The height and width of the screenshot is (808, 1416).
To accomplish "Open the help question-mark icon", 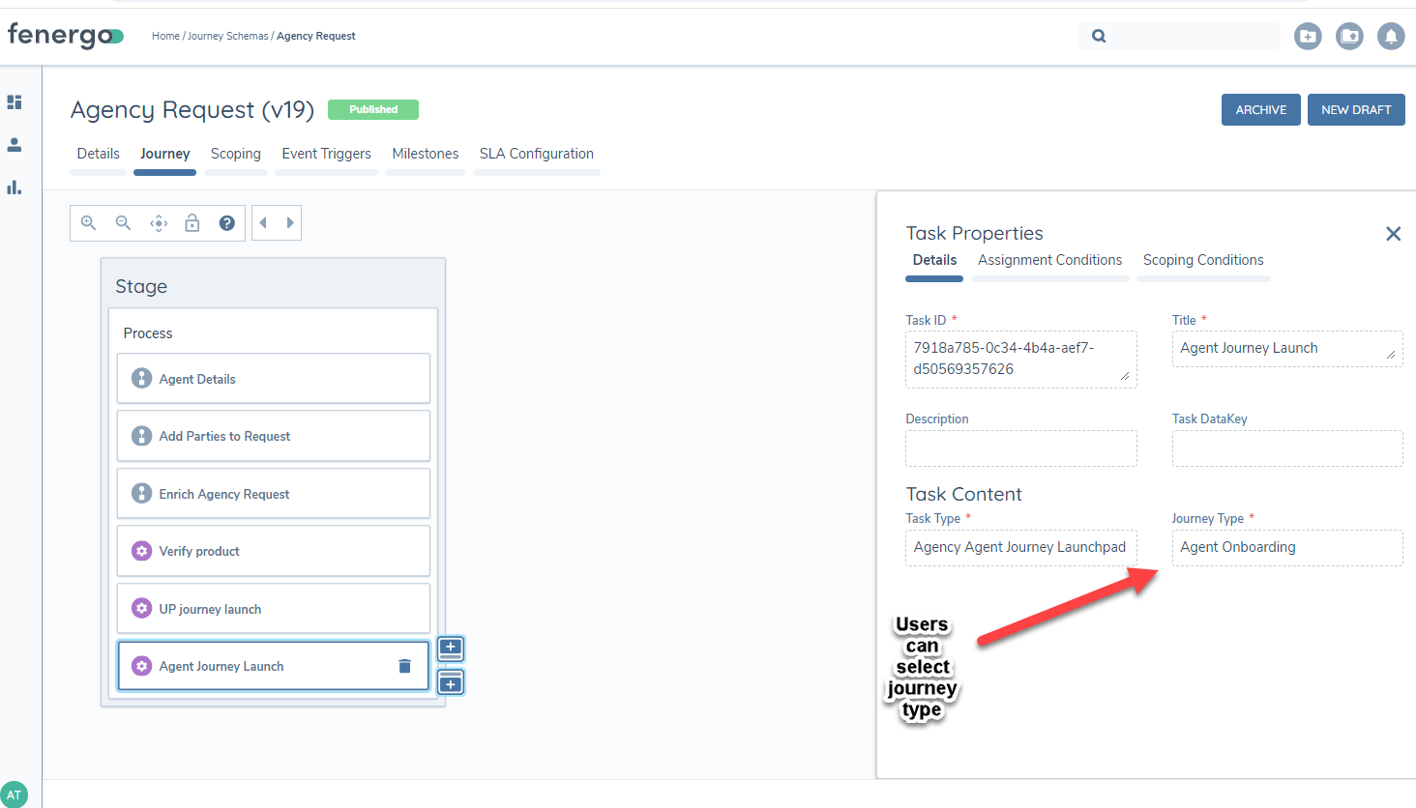I will (226, 222).
